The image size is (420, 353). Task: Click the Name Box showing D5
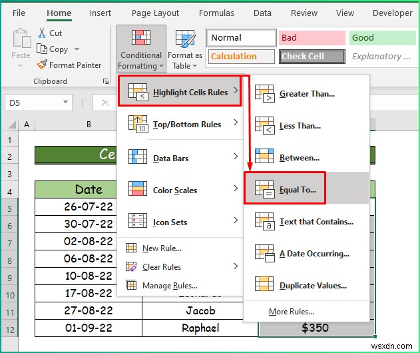point(39,103)
